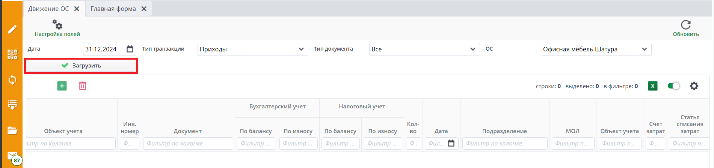
Task: Click the pencil edit icon in sidebar
Action: coord(12,29)
